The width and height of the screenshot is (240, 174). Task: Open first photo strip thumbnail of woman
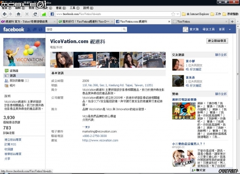(x=61, y=60)
